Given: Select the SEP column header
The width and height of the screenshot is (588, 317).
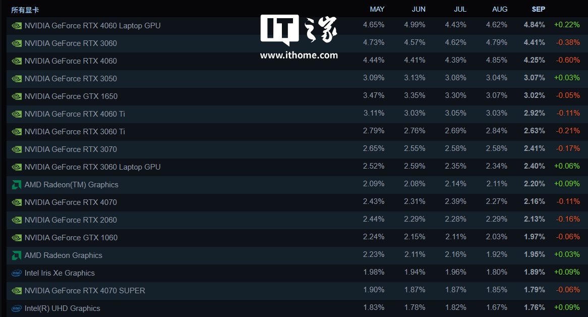Looking at the screenshot, I should [538, 10].
